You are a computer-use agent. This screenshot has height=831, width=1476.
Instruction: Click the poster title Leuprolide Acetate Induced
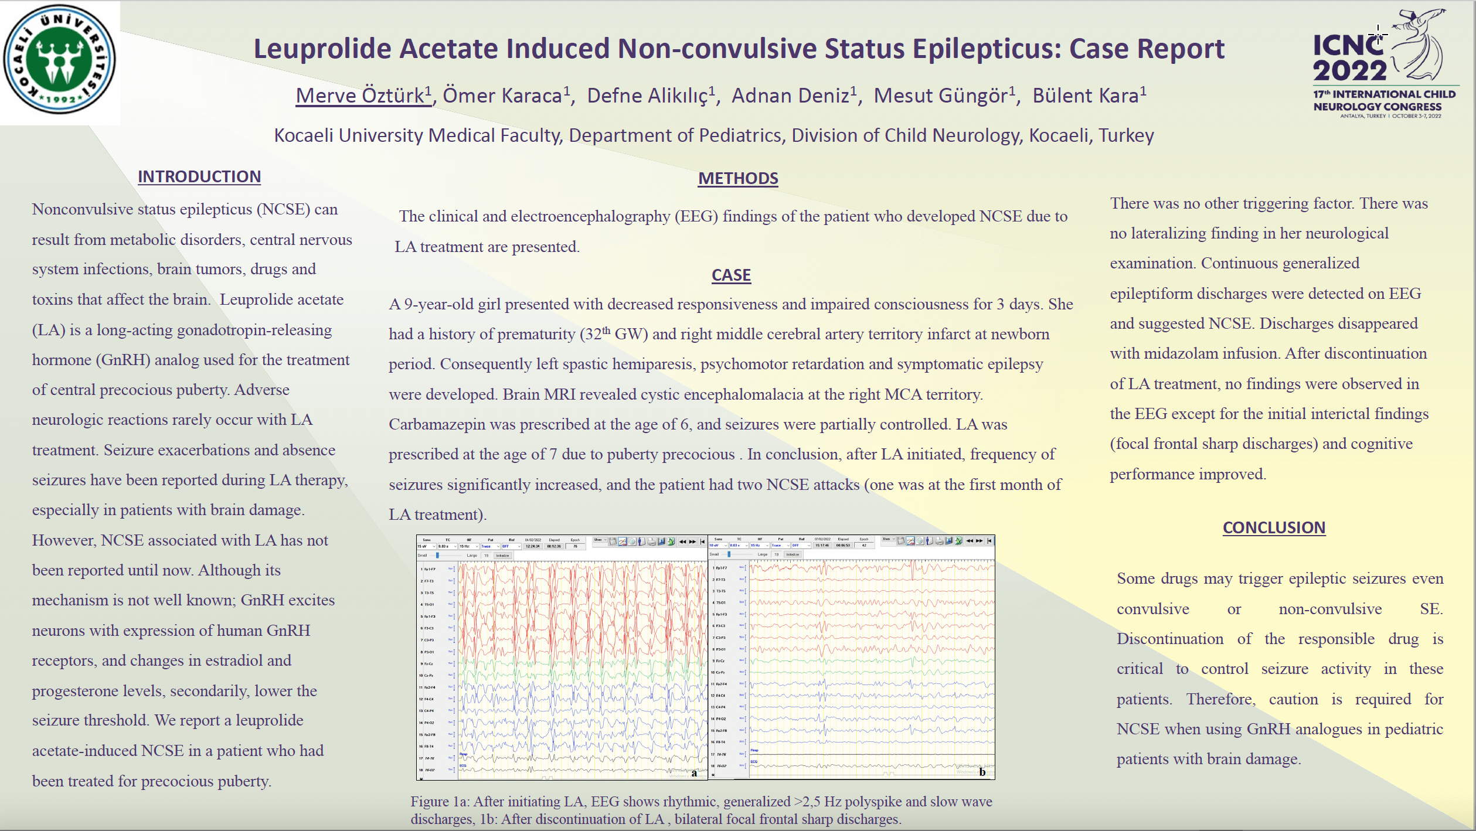coord(739,49)
